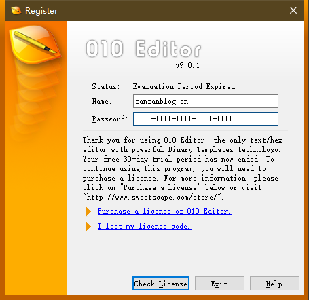
Task: Open Purchase a license of 010 Editor link
Action: 164,211
